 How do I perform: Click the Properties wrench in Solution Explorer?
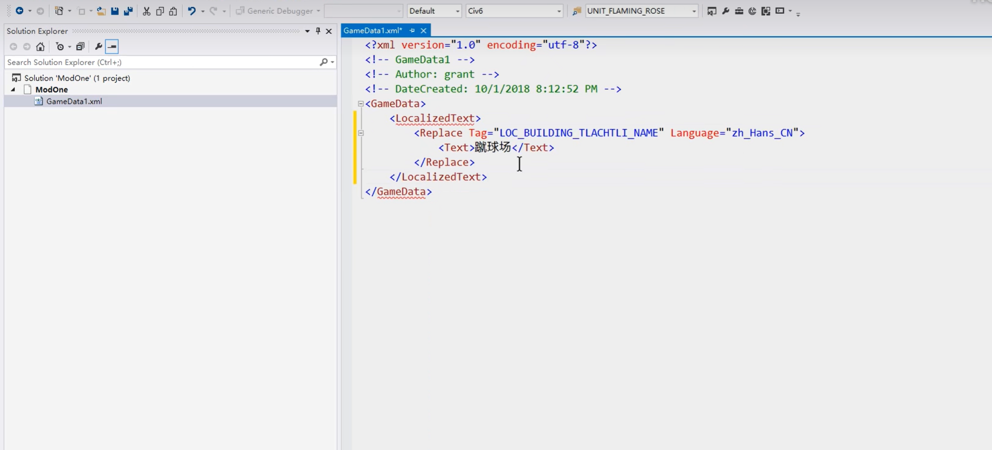[98, 46]
